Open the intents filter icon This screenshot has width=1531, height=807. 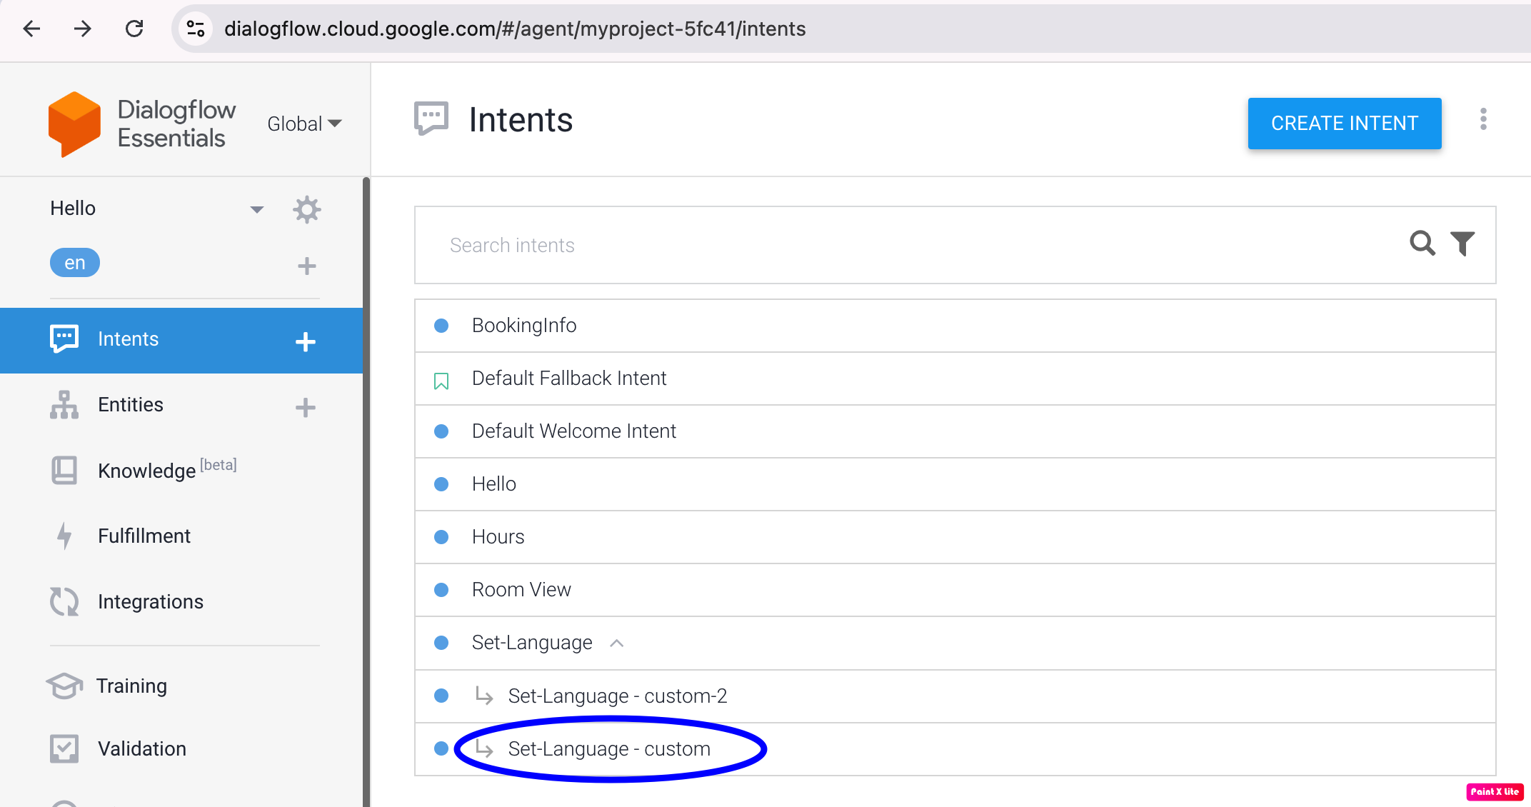pos(1462,244)
